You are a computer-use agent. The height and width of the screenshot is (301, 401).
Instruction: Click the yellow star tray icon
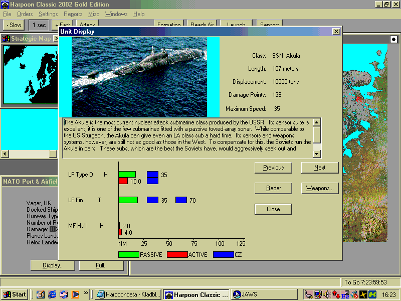(x=363, y=294)
